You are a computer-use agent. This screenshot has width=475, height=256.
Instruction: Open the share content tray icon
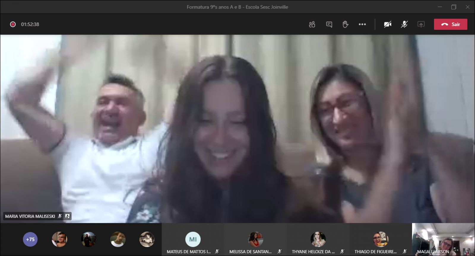421,24
